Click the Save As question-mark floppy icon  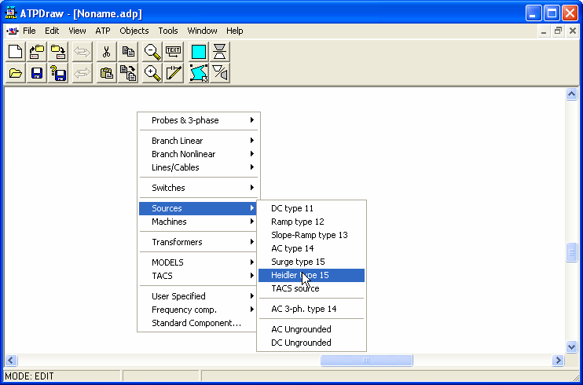click(58, 73)
